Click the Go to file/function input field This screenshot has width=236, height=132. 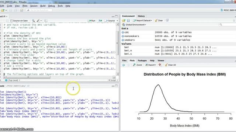pos(39,10)
